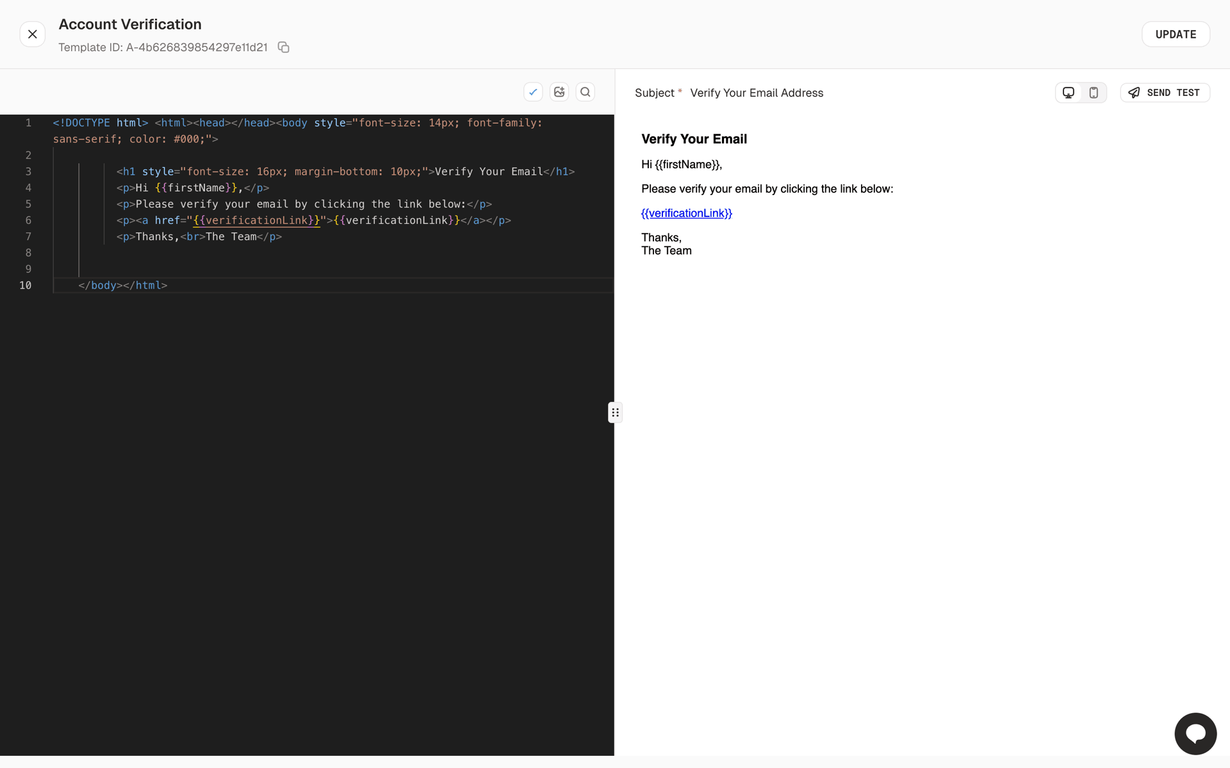1230x768 pixels.
Task: Grab the split pane resize handle
Action: [x=615, y=412]
